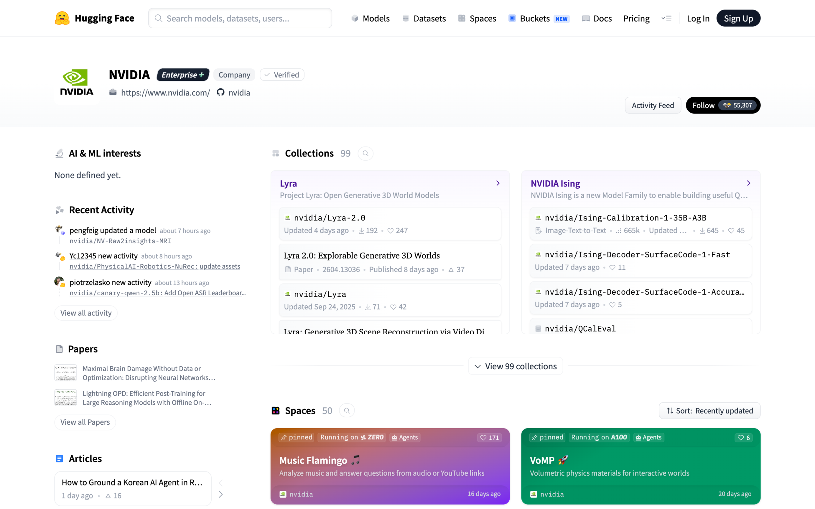This screenshot has width=815, height=509.
Task: Click the heart likes badge on VoMP
Action: 744,438
